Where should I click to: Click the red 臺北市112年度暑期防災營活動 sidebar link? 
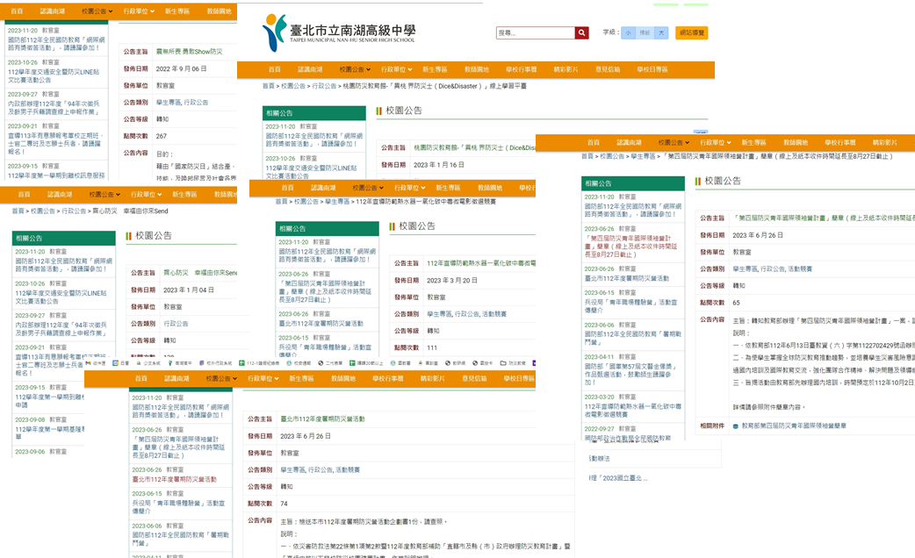coord(174,479)
